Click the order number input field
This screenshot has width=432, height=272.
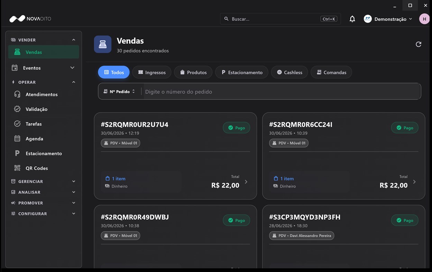tap(282, 92)
